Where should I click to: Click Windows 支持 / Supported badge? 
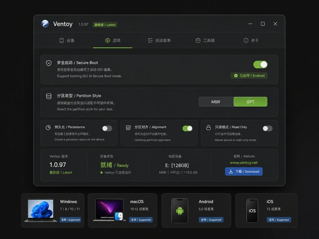(71, 220)
